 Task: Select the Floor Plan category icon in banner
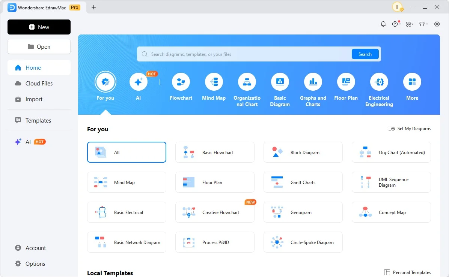(x=346, y=82)
